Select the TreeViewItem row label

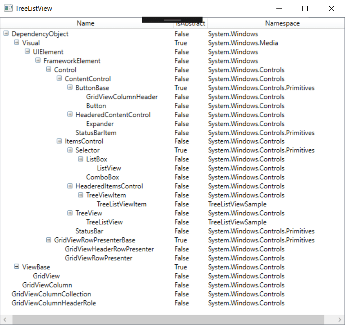(x=106, y=195)
